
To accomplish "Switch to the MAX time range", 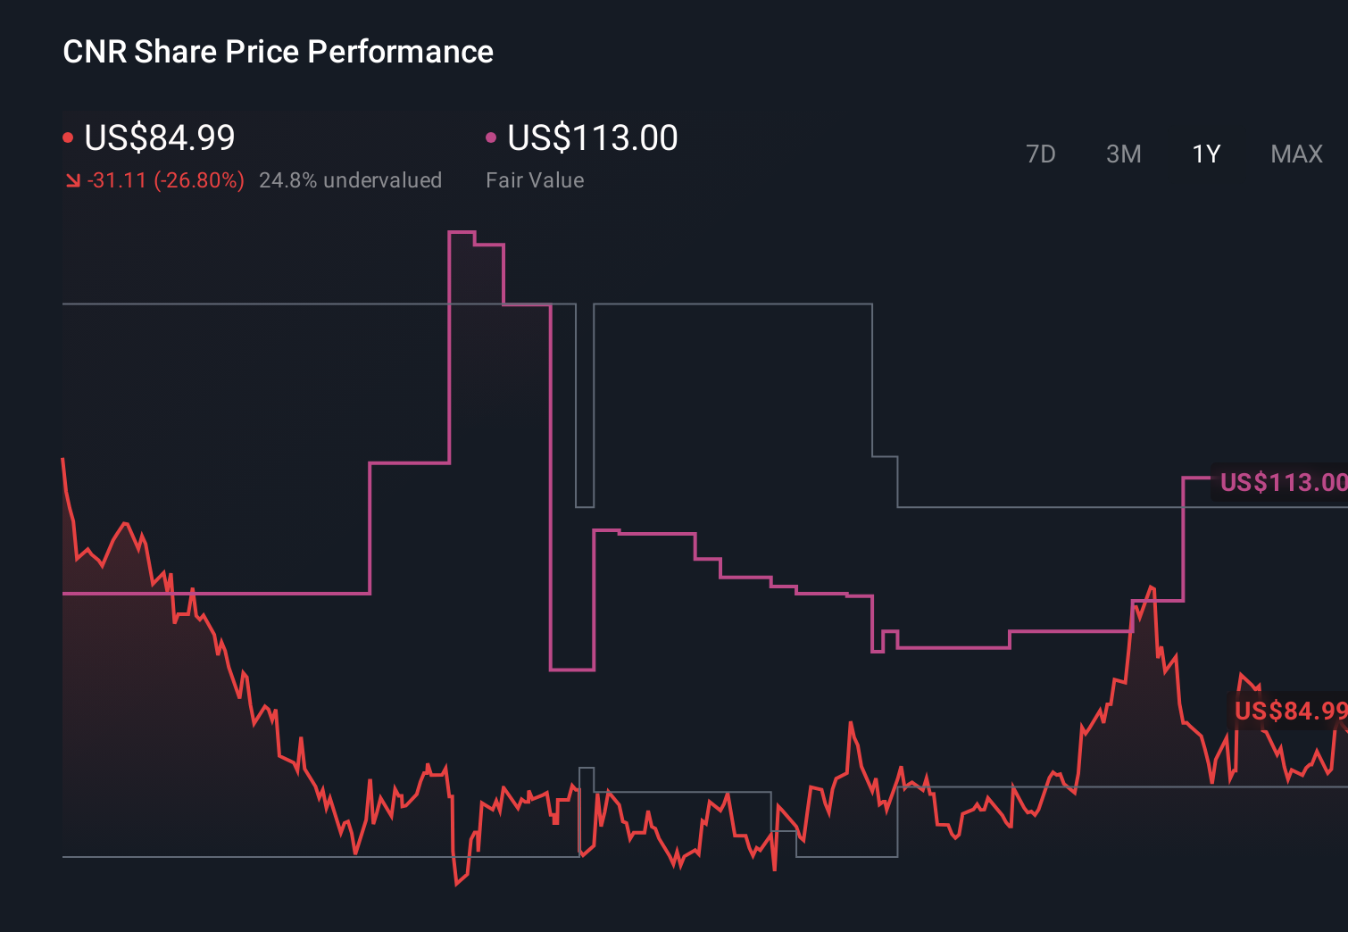I will 1295,154.
